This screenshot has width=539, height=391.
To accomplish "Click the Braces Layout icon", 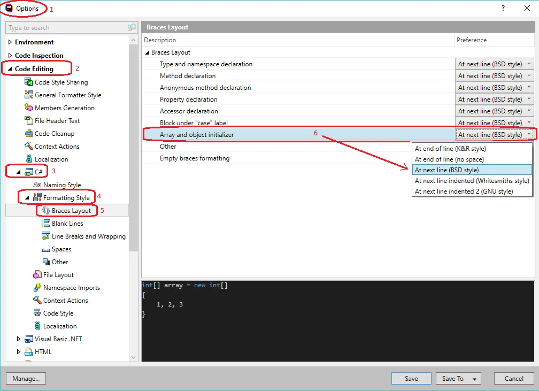I will [x=46, y=210].
